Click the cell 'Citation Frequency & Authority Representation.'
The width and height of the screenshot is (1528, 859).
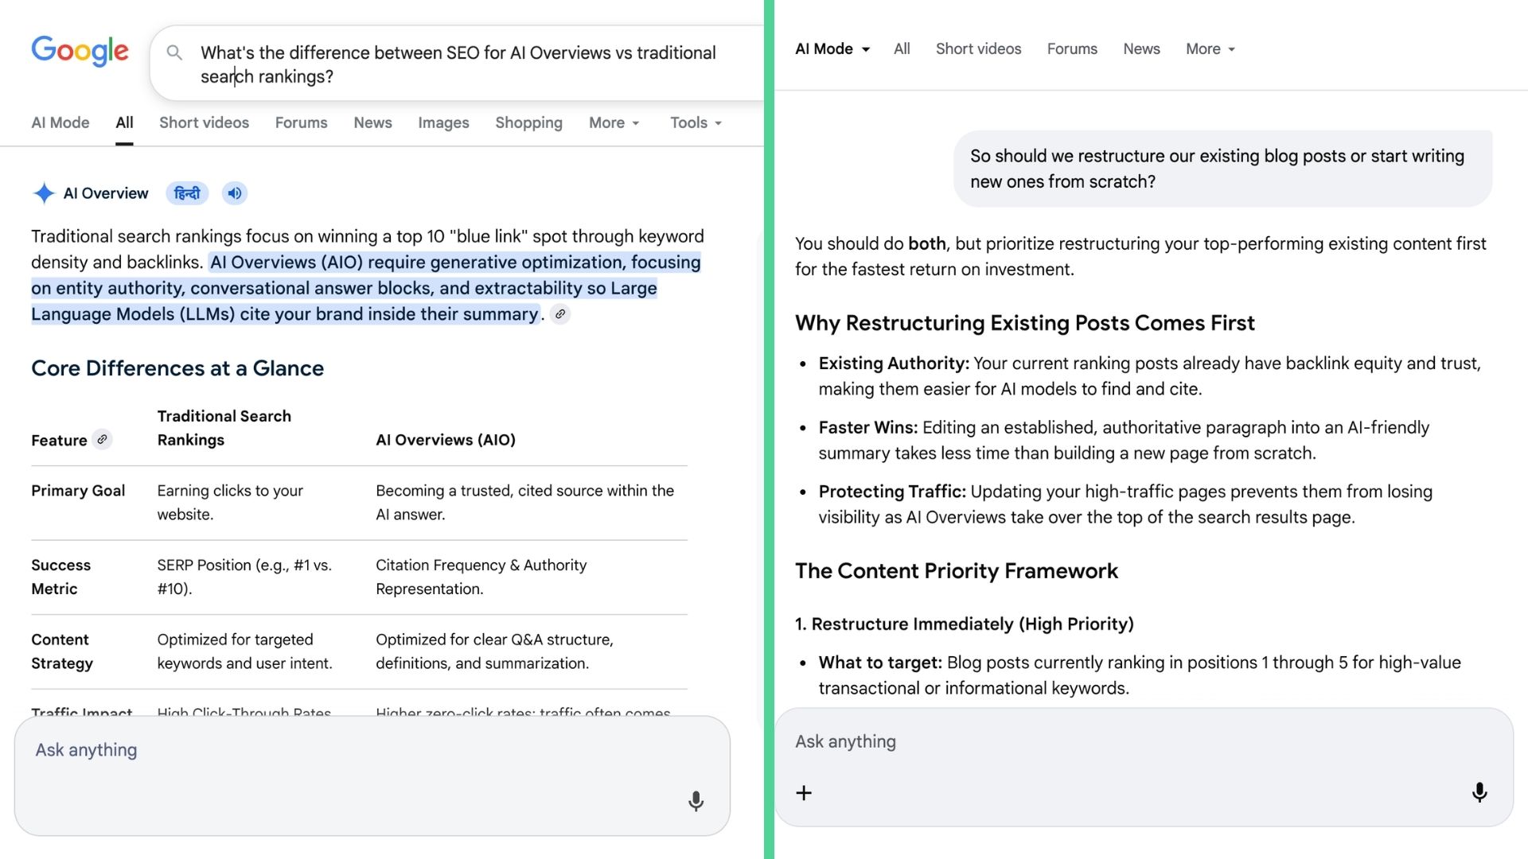481,577
